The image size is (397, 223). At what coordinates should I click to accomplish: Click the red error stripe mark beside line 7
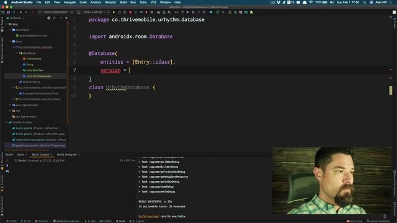391,70
